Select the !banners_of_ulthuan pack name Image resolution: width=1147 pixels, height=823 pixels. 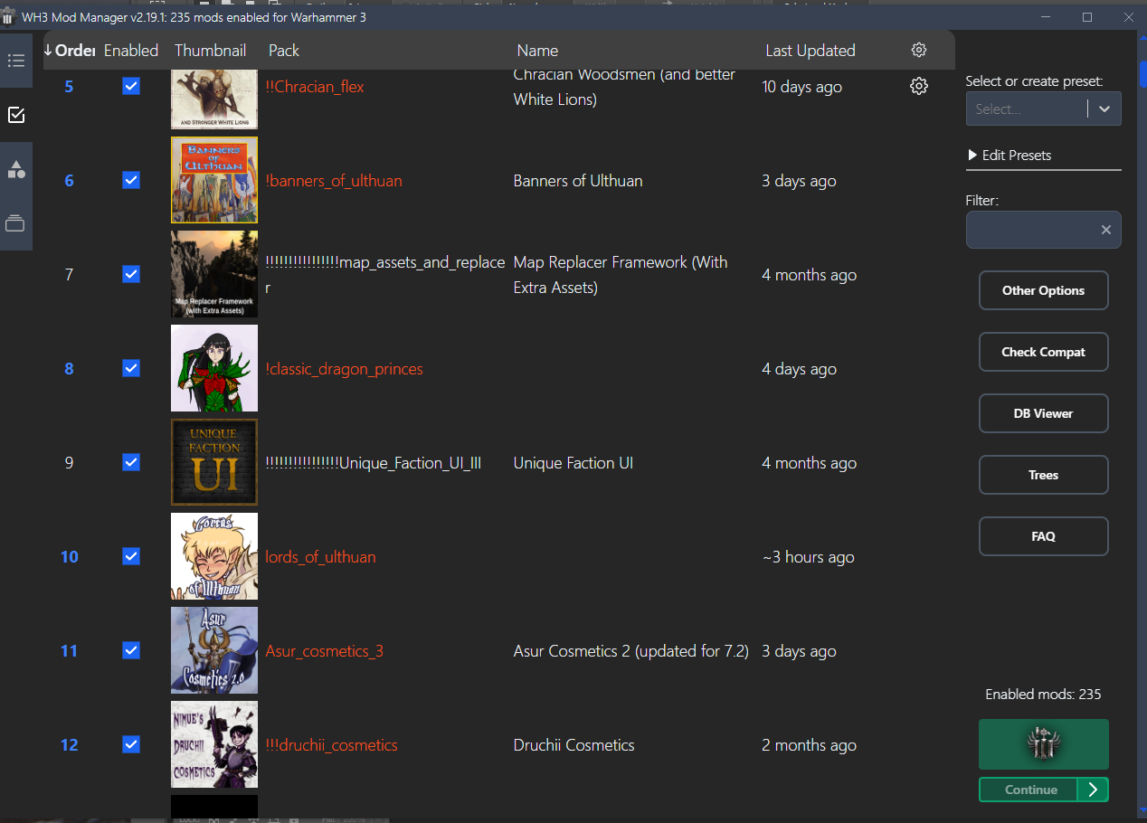(x=334, y=181)
